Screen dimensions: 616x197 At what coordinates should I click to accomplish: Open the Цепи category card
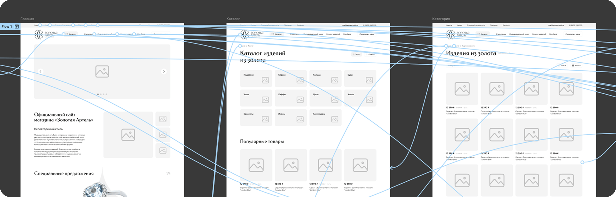click(325, 98)
